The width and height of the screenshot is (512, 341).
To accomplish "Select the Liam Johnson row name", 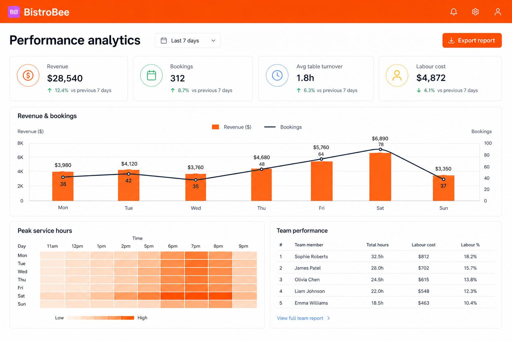I will 310,291.
